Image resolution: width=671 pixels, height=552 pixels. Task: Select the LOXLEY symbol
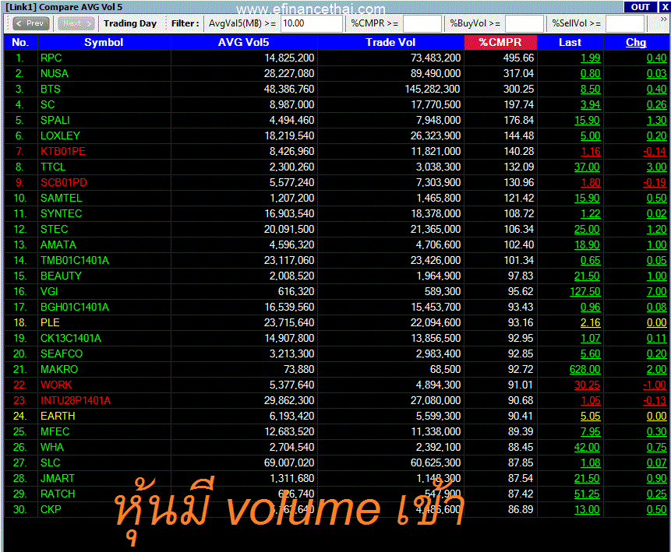click(60, 135)
